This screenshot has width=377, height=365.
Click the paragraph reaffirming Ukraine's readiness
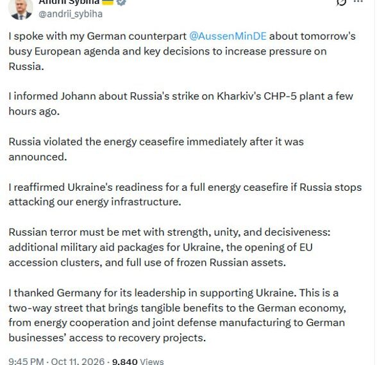pyautogui.click(x=185, y=195)
